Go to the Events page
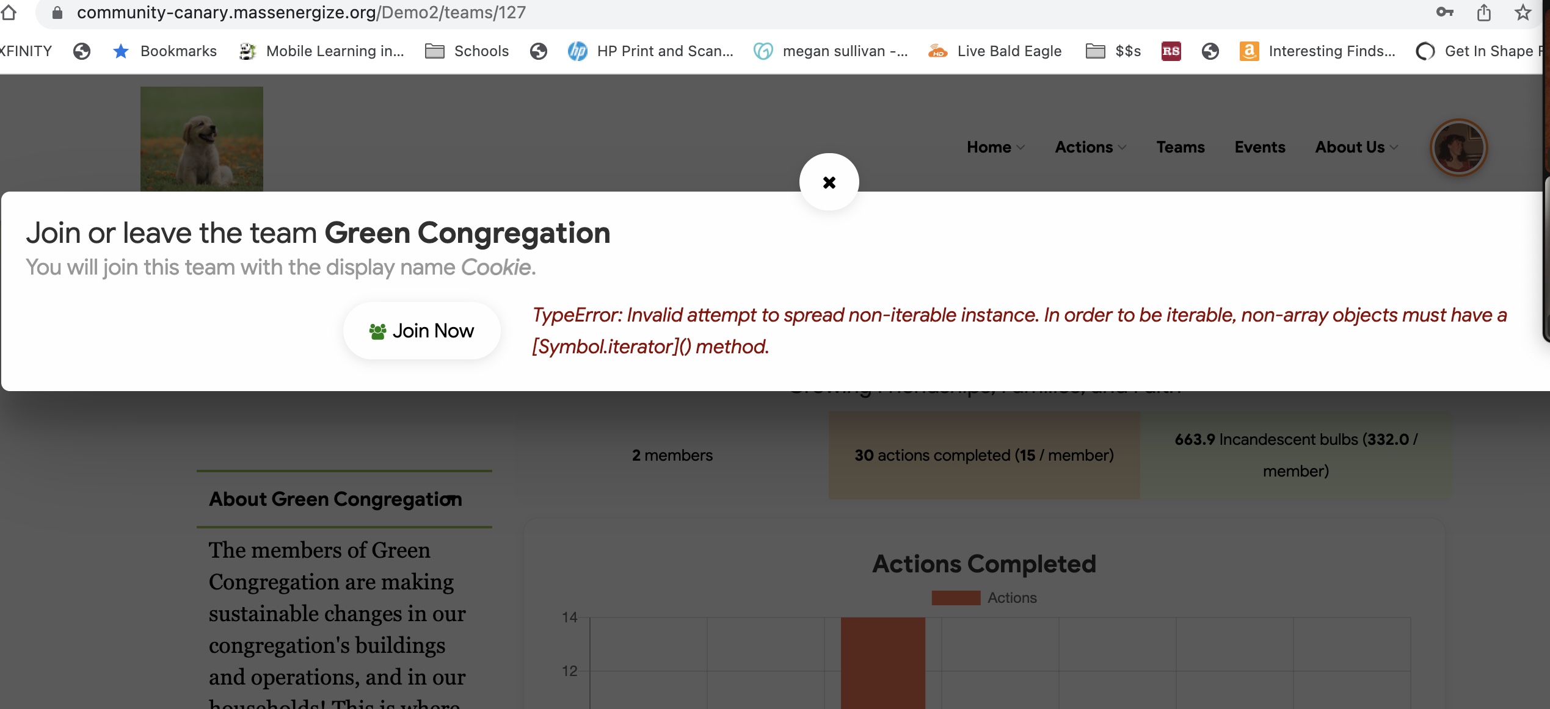1550x709 pixels. coord(1260,147)
